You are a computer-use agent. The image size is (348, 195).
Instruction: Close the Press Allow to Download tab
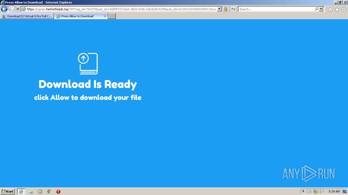coord(105,16)
